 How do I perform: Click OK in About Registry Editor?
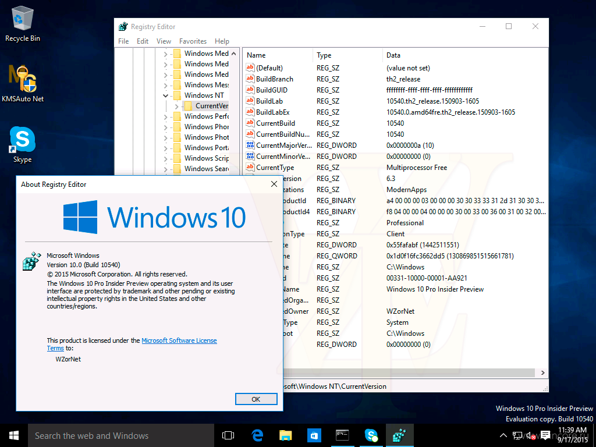point(256,399)
